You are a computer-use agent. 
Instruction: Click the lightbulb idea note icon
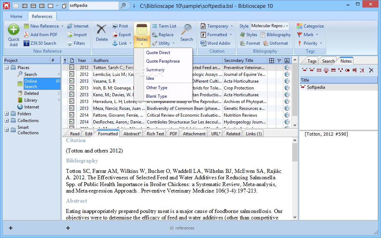326,70
